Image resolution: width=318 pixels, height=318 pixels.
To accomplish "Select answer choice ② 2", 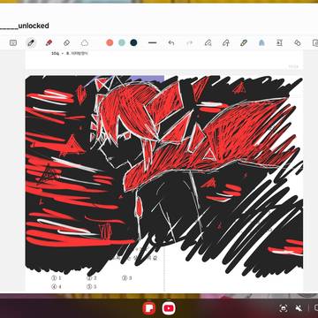I will [92, 278].
